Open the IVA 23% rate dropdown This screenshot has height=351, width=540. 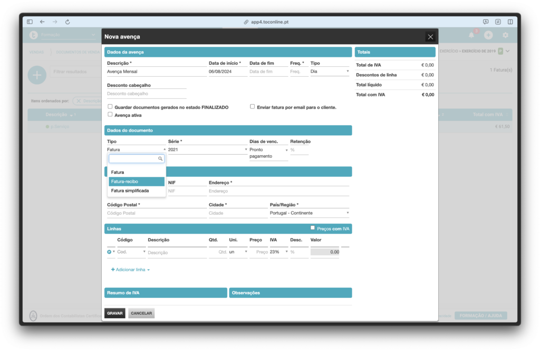(278, 252)
